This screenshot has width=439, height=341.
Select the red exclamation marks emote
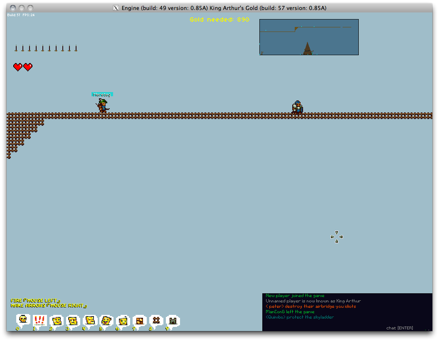[x=39, y=320]
